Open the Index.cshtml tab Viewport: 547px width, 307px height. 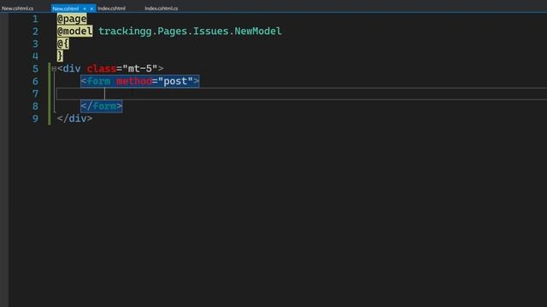(112, 8)
